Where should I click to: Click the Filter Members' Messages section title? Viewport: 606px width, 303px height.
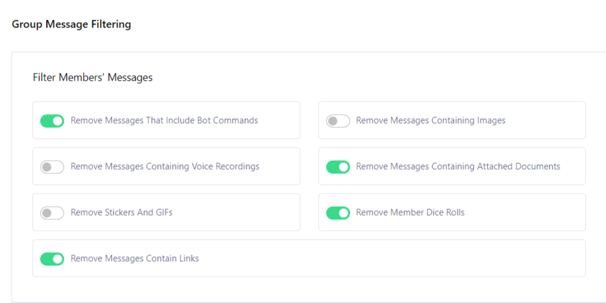coord(93,78)
